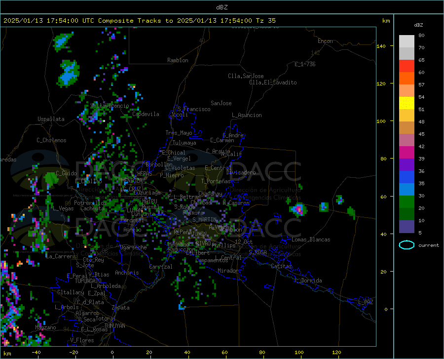This screenshot has width=444, height=359.
Task: Pick the white 70-80 dBZ swatch
Action: [x=407, y=41]
